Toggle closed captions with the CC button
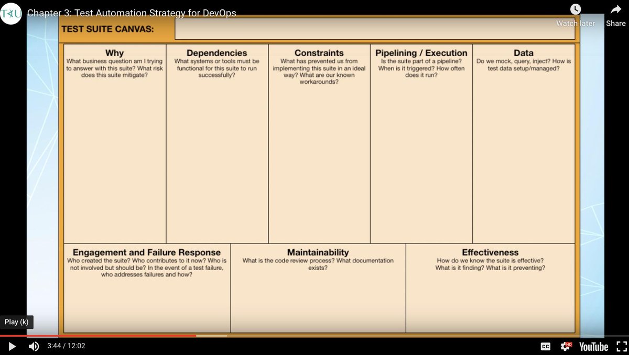Image resolution: width=629 pixels, height=355 pixels. [x=546, y=346]
